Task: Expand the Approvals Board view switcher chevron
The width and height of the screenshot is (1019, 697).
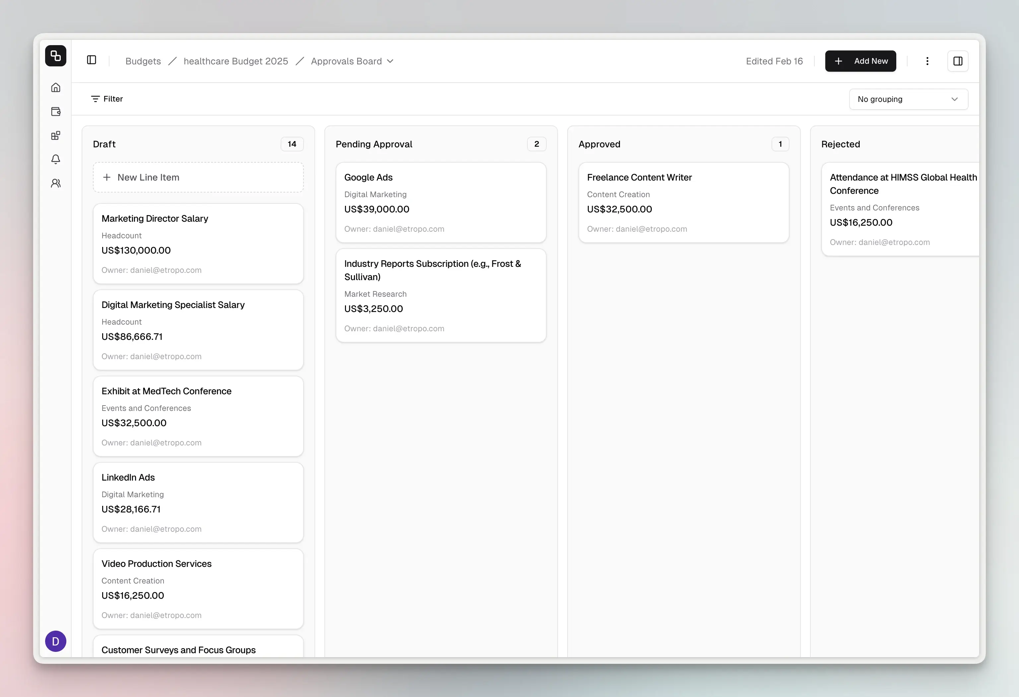Action: tap(391, 61)
